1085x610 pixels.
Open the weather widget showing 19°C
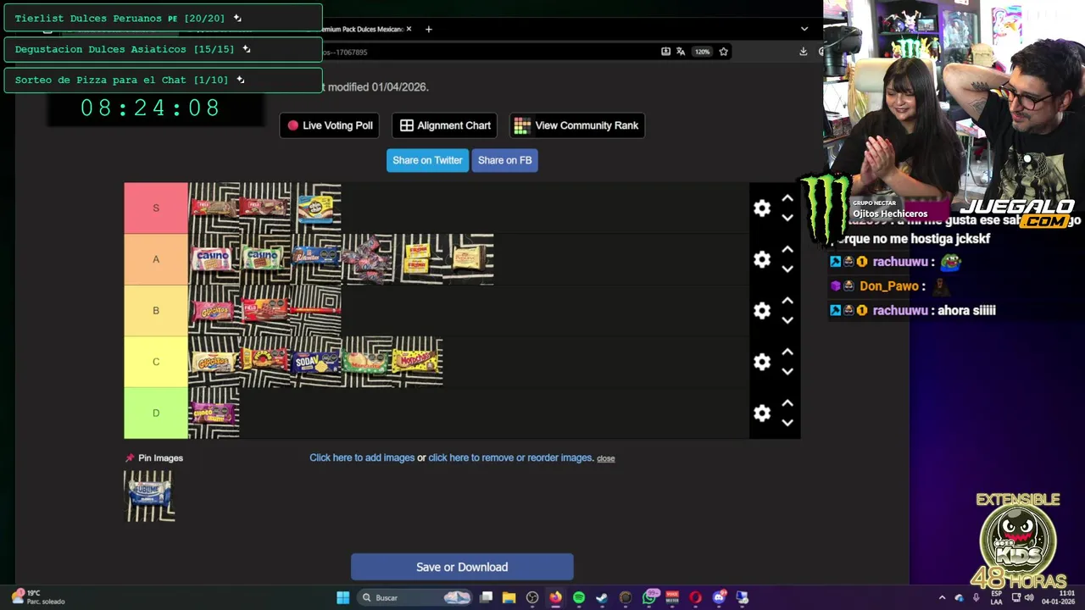click(37, 597)
